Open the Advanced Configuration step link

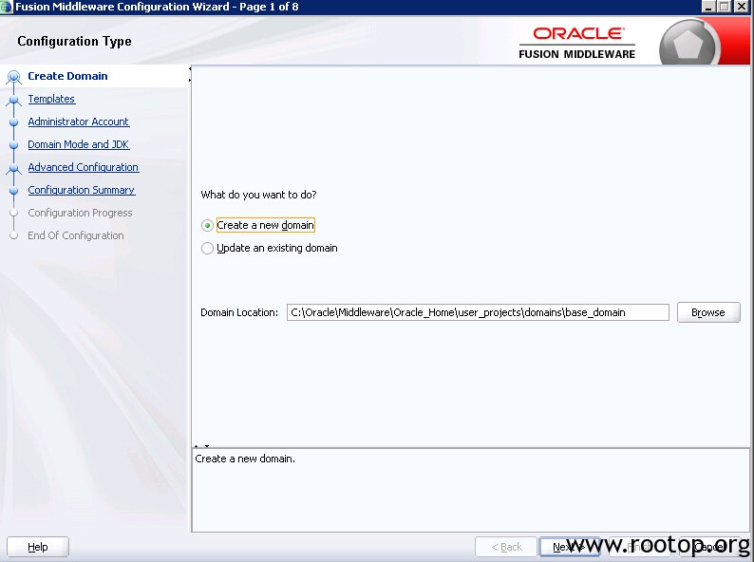click(x=84, y=167)
